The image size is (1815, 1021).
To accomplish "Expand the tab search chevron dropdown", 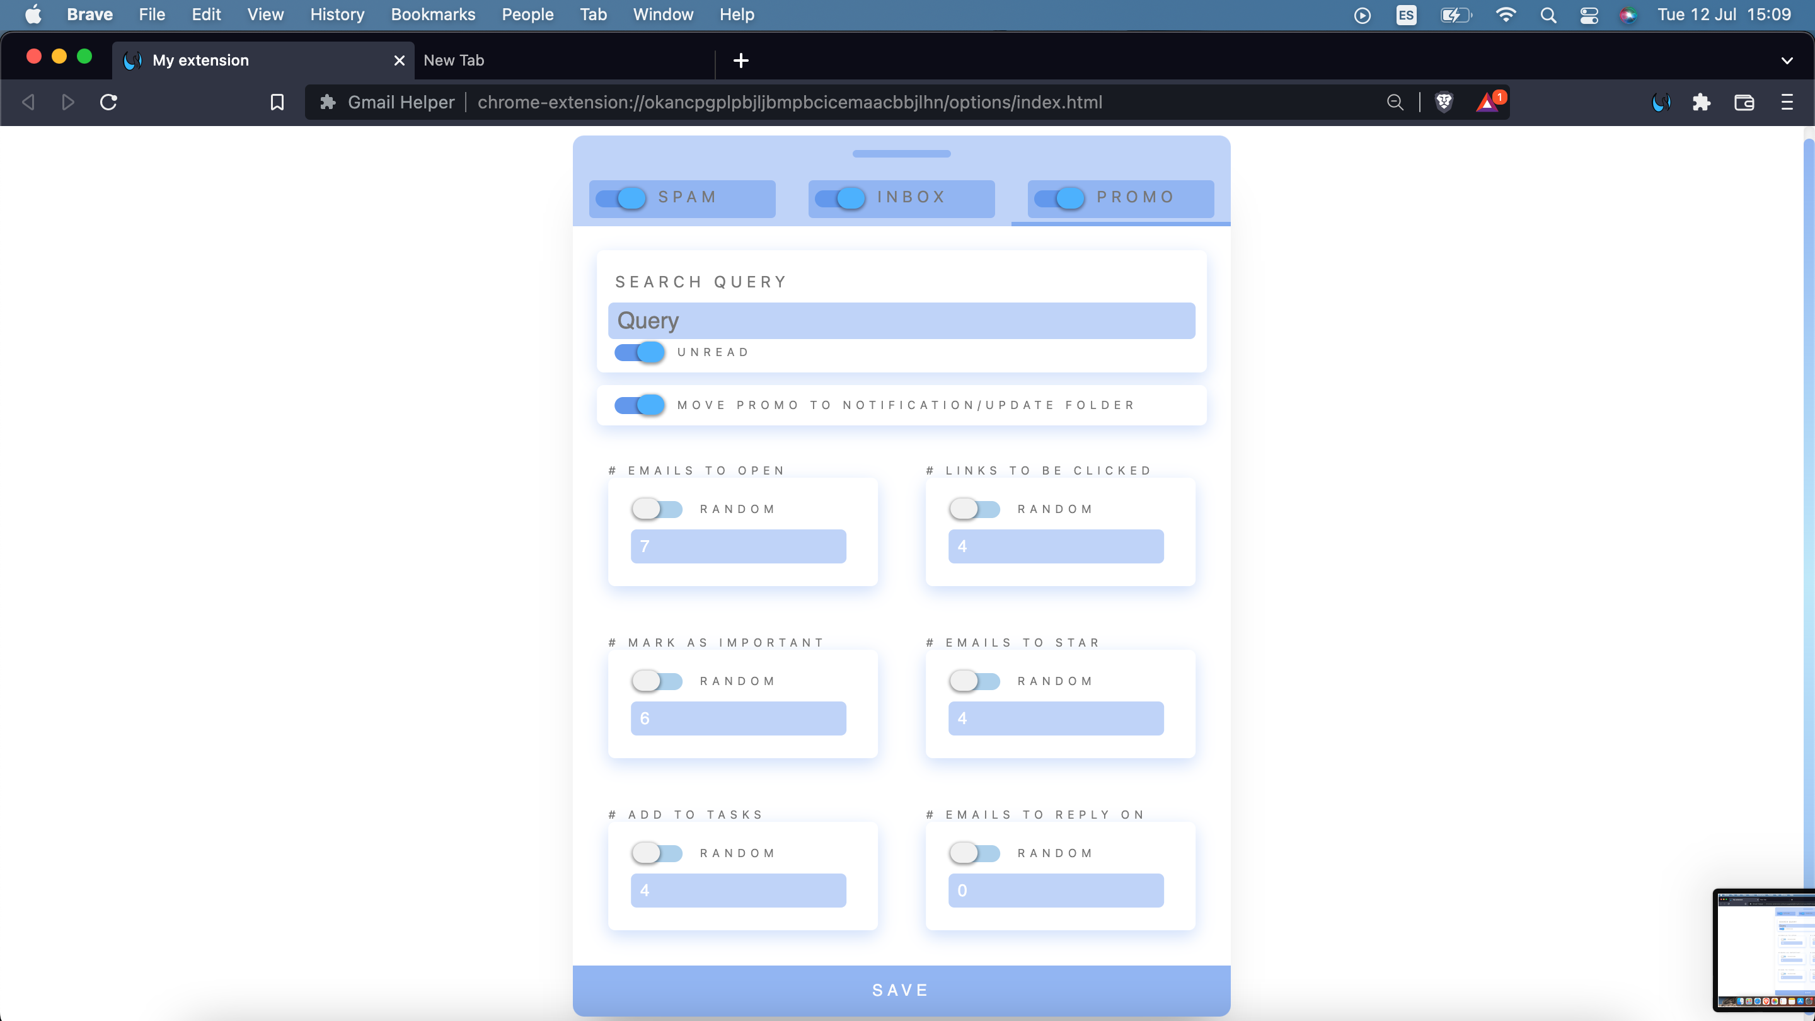I will point(1786,61).
